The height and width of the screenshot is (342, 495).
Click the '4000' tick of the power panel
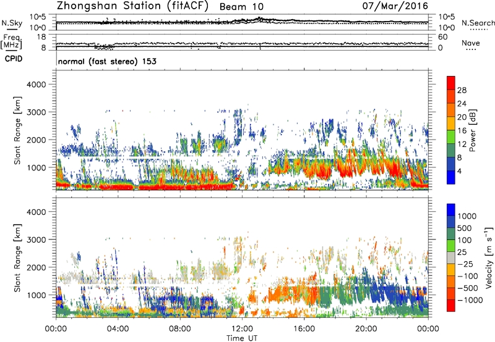tap(36, 85)
